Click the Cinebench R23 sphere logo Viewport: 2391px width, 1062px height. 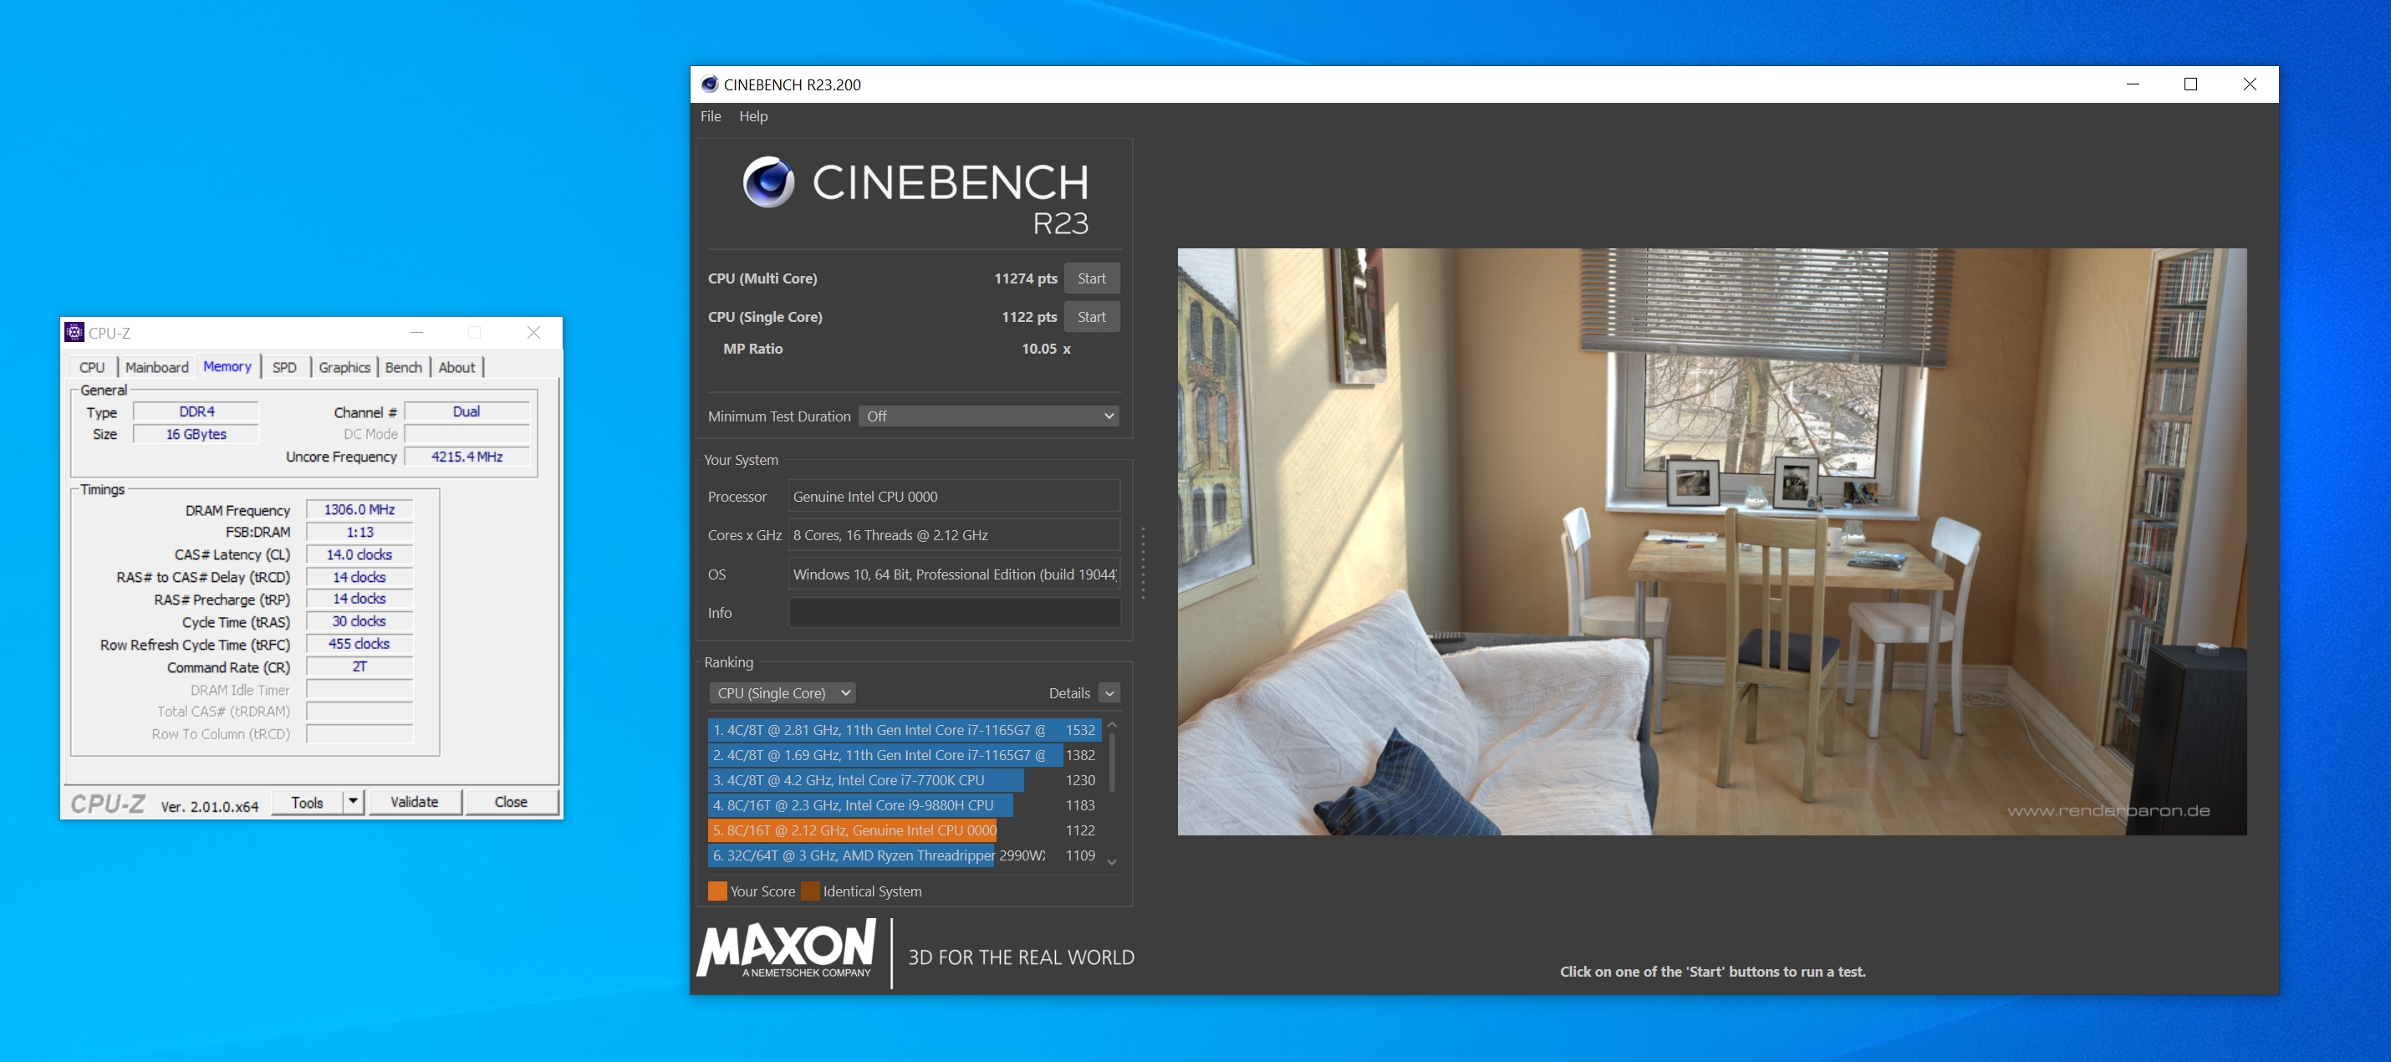click(x=767, y=182)
